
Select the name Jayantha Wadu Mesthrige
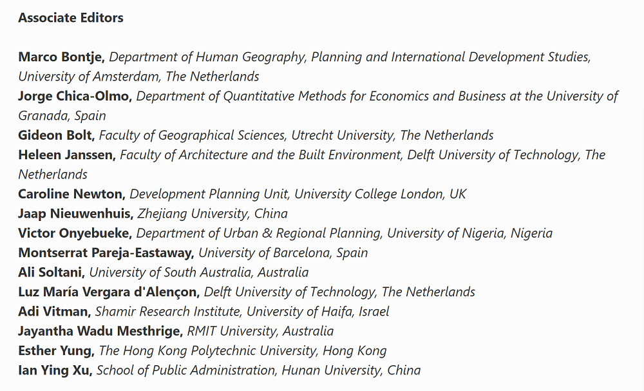tap(100, 331)
